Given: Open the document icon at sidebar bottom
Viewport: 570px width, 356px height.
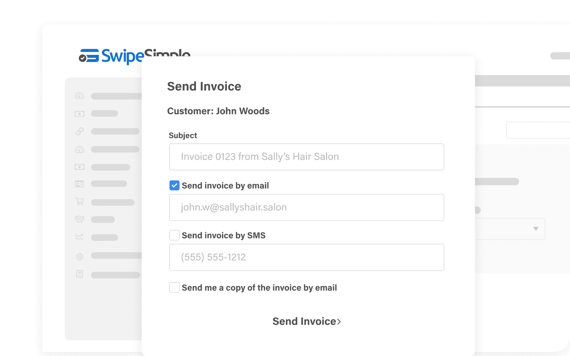Looking at the screenshot, I should click(x=80, y=275).
